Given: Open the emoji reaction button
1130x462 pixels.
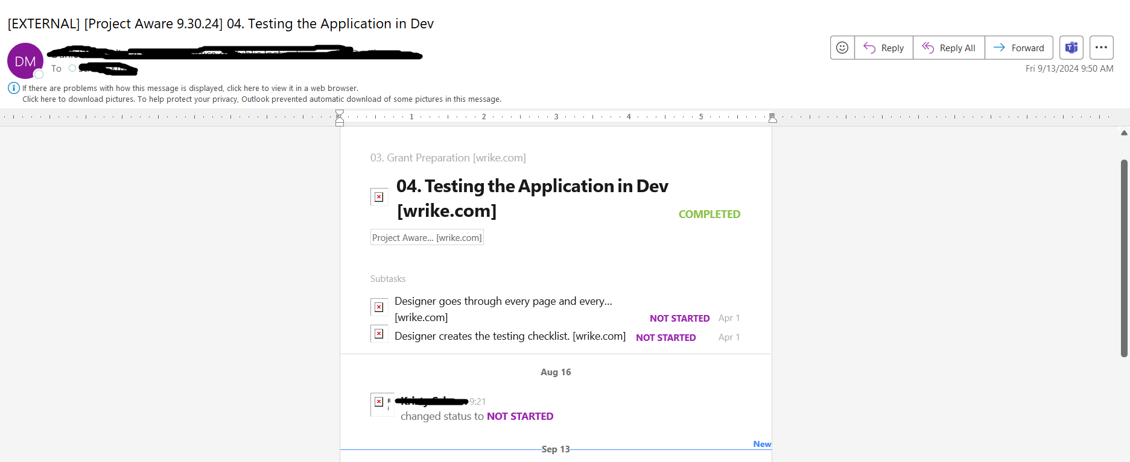Looking at the screenshot, I should 842,48.
